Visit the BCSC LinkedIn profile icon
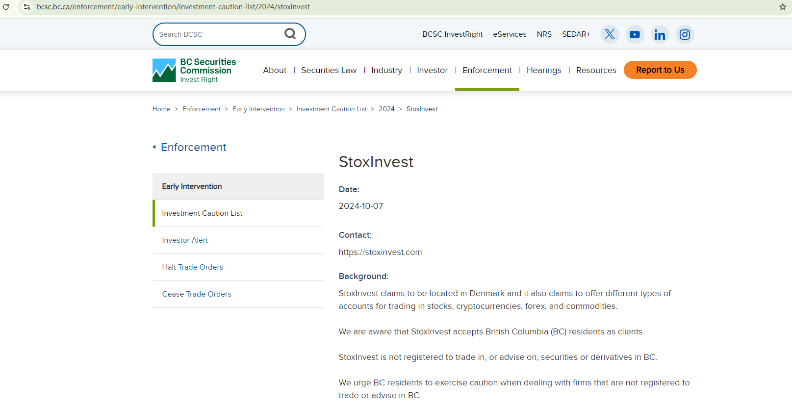 coord(660,34)
